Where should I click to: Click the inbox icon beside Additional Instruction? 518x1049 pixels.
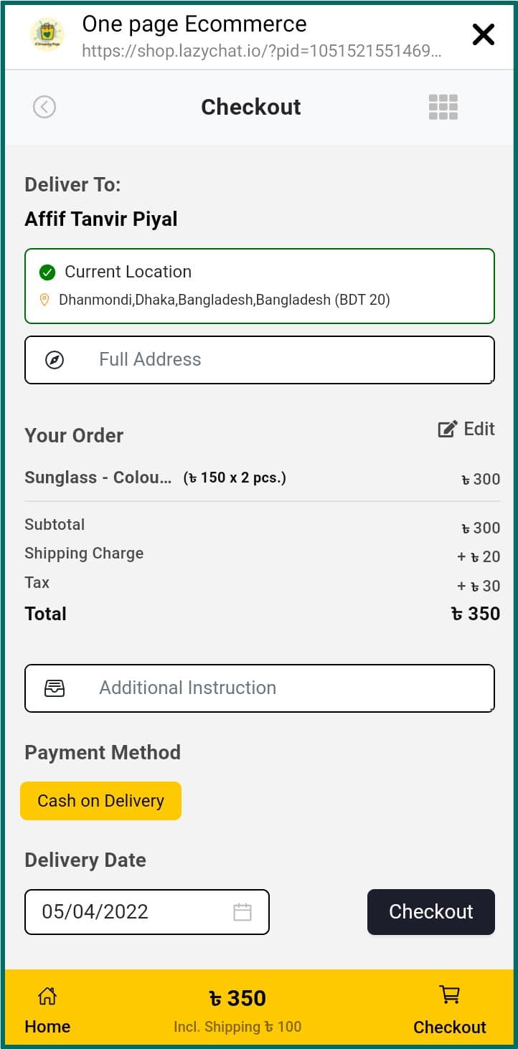click(55, 688)
